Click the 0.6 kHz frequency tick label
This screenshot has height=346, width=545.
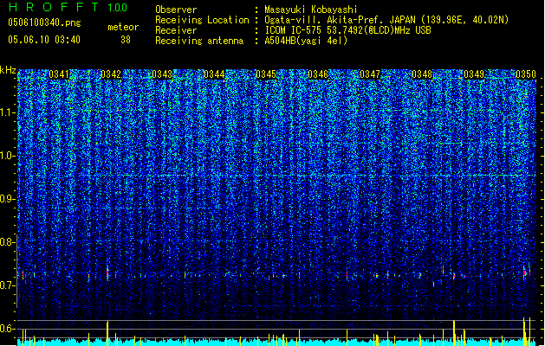coord(8,329)
